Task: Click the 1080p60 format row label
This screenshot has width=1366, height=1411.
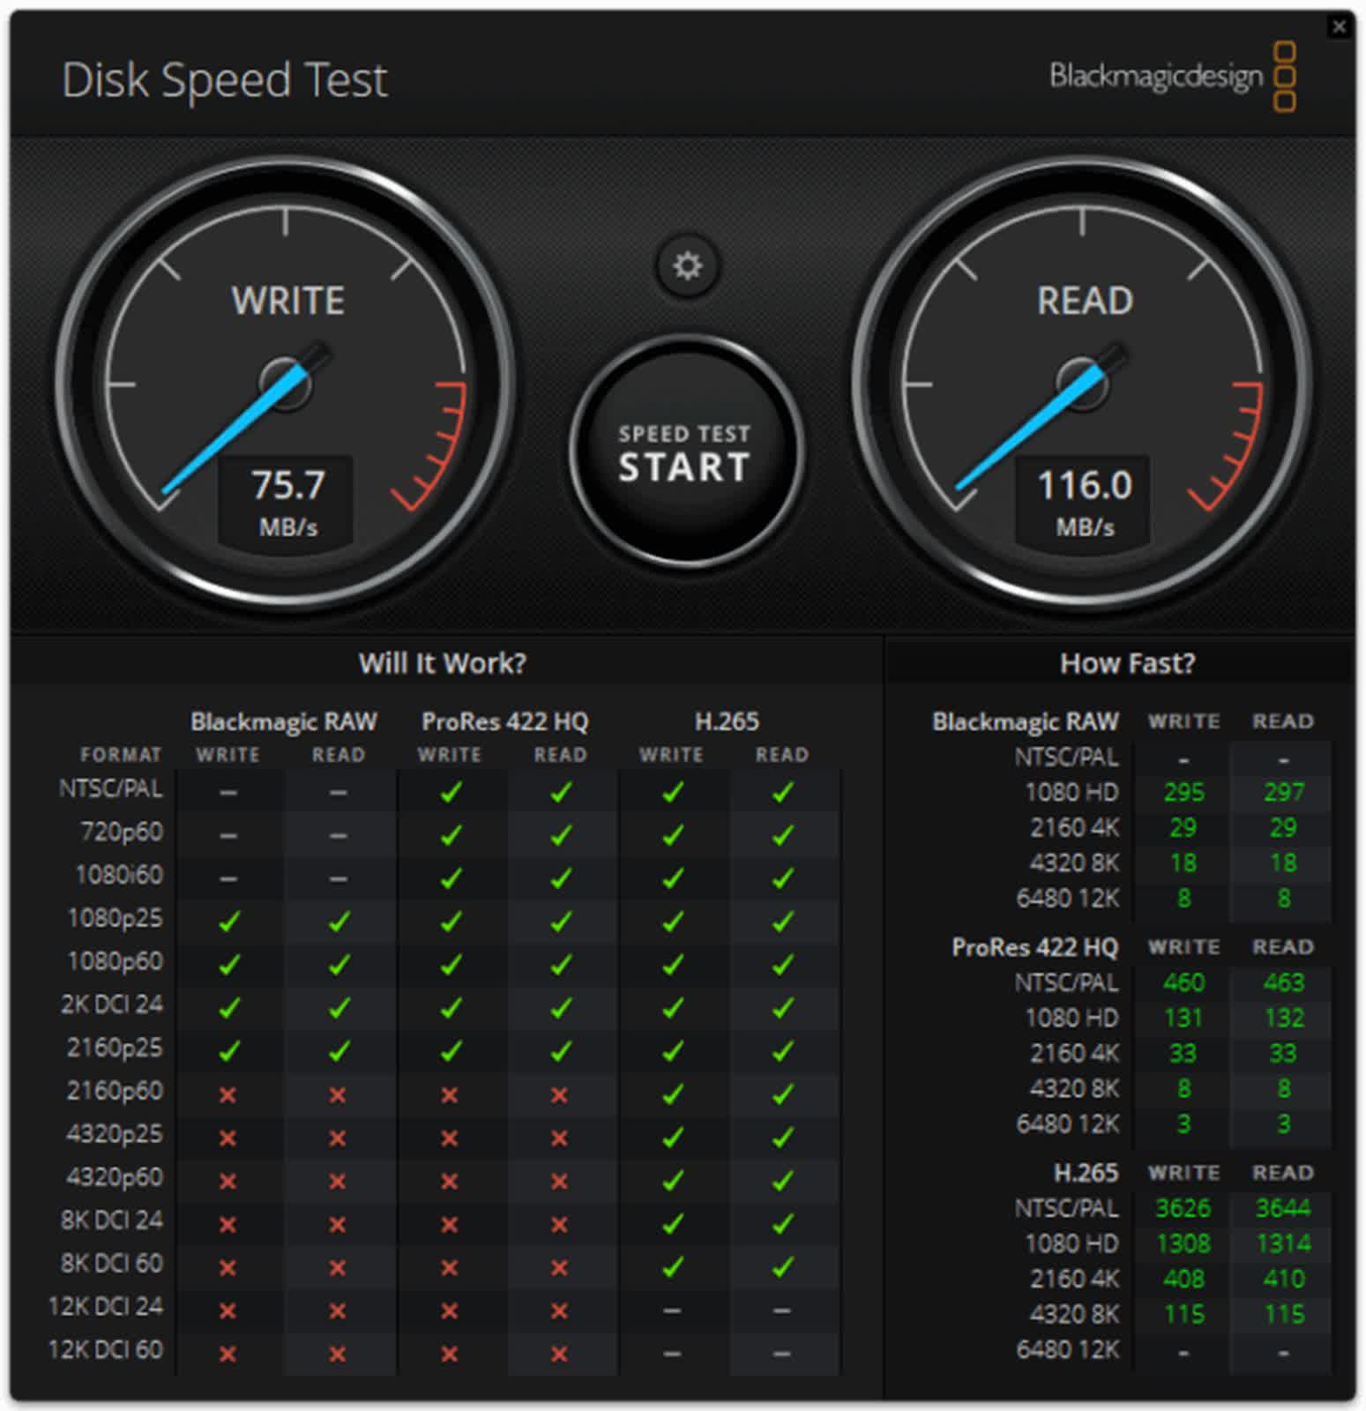Action: click(x=116, y=961)
